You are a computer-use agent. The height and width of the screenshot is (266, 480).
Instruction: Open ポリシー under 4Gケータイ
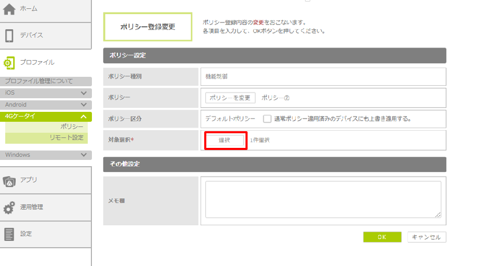(72, 127)
